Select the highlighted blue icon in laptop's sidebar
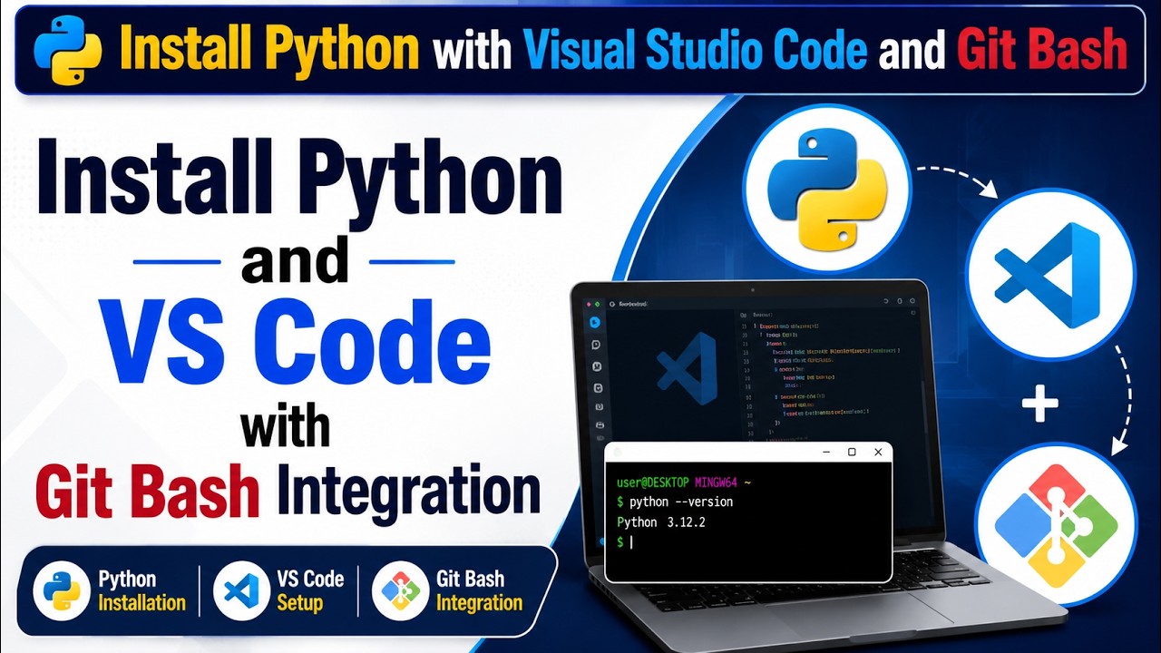This screenshot has height=653, width=1161. tap(595, 322)
